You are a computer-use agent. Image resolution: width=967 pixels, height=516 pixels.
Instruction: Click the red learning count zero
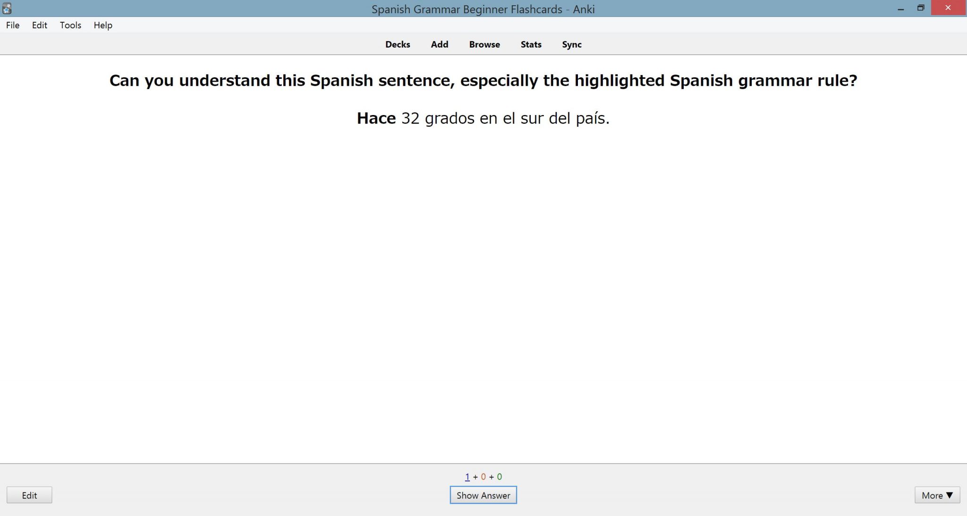pyautogui.click(x=483, y=476)
